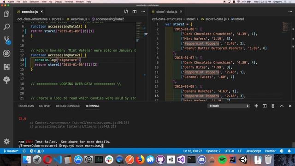
Task: Open GitHub Desktop from the dock
Action: 160,160
